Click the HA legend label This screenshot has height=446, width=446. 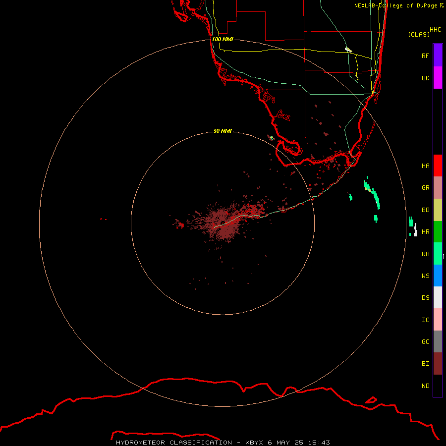pyautogui.click(x=425, y=166)
